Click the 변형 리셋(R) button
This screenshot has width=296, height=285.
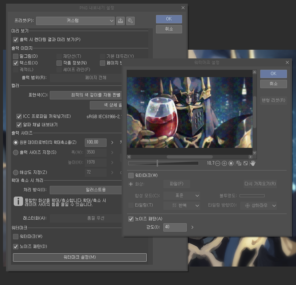coord(274,100)
